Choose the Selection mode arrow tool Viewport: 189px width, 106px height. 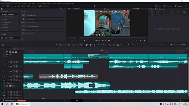pyautogui.click(x=57, y=45)
